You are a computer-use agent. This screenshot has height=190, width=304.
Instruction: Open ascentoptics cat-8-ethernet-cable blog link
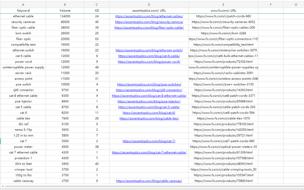pos(149,96)
